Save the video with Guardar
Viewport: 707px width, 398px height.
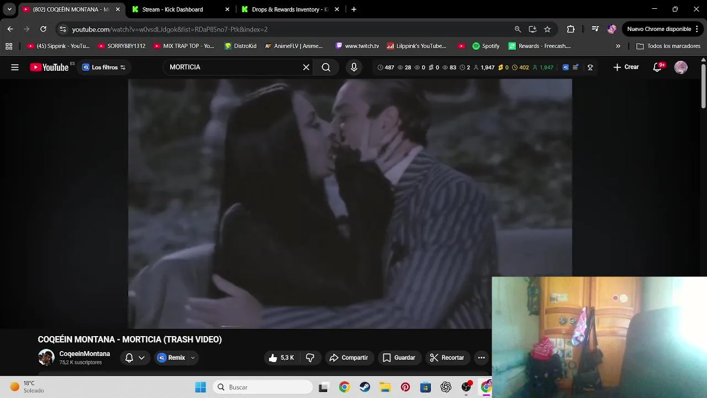[x=399, y=358]
